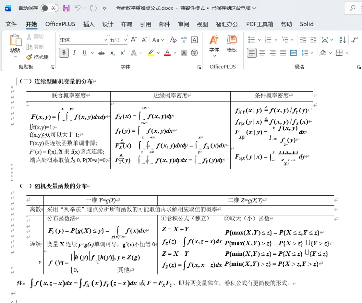Expand underline style options arrow
The width and height of the screenshot is (362, 303).
click(93, 53)
